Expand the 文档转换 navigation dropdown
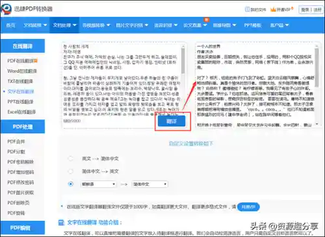Screen dimensions: 325x237 coord(35,25)
